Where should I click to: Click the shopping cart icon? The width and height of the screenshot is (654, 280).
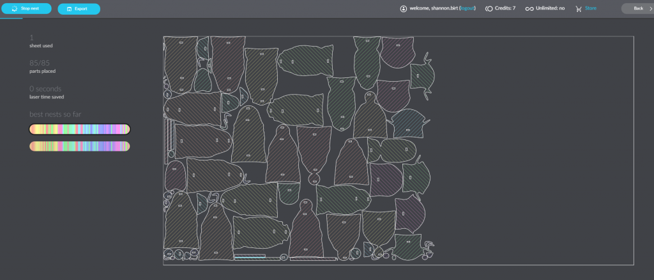[579, 8]
